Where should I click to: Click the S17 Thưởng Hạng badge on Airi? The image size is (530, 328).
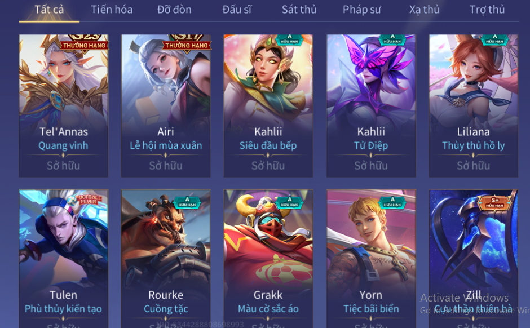[187, 43]
